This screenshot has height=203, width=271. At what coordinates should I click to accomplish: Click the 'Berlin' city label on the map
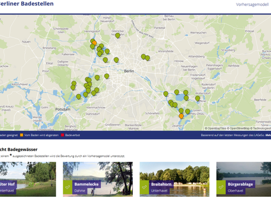[x=129, y=71]
